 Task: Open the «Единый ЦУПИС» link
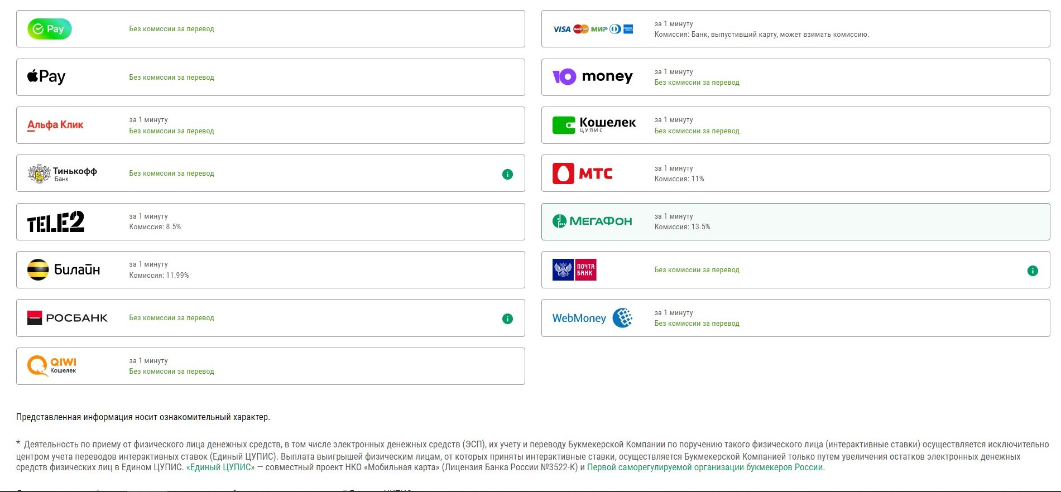220,467
